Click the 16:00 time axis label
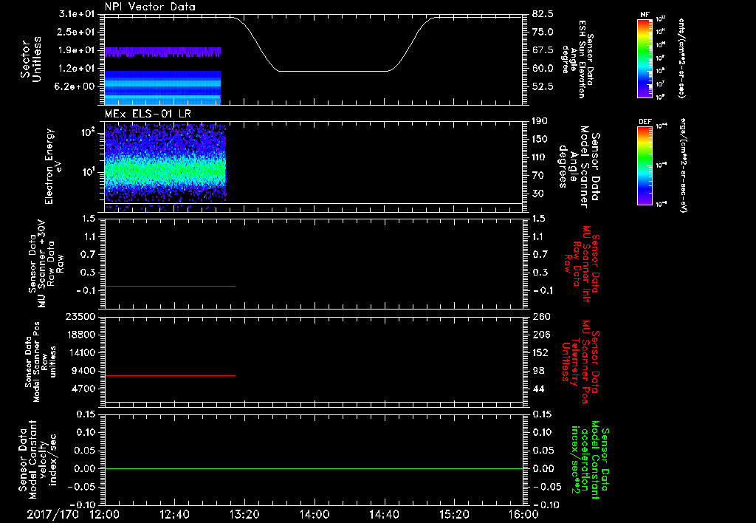This screenshot has width=756, height=523. pyautogui.click(x=523, y=514)
